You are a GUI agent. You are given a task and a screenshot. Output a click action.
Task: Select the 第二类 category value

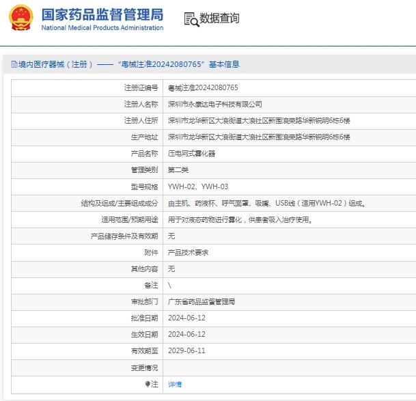coord(178,170)
